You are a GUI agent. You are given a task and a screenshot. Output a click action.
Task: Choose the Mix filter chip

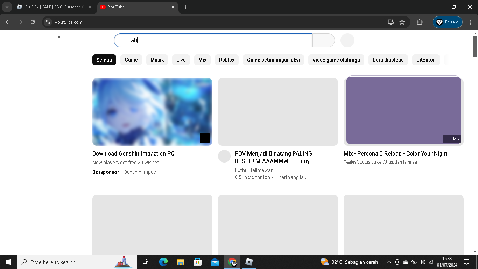point(203,60)
